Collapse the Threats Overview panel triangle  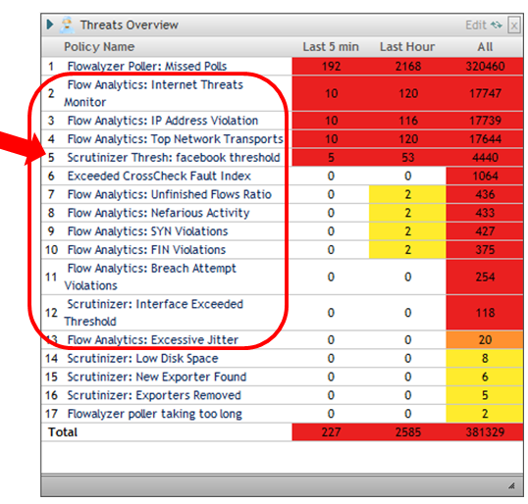(x=50, y=25)
